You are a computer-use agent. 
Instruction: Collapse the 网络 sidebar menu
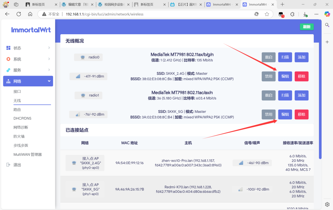(28, 81)
